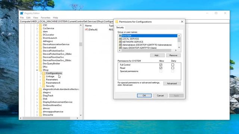Toggle Deny checkbox for Full Control

(173, 65)
